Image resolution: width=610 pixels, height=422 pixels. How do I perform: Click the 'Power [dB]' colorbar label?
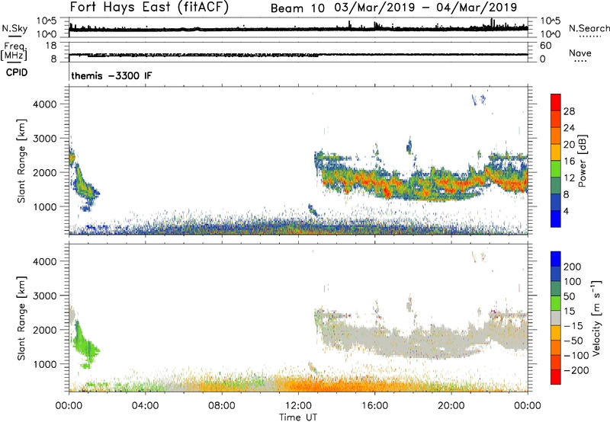tap(583, 161)
